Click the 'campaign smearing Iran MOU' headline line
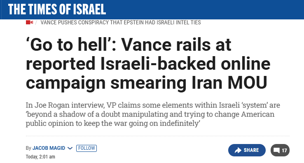This screenshot has height=163, width=304. [147, 83]
